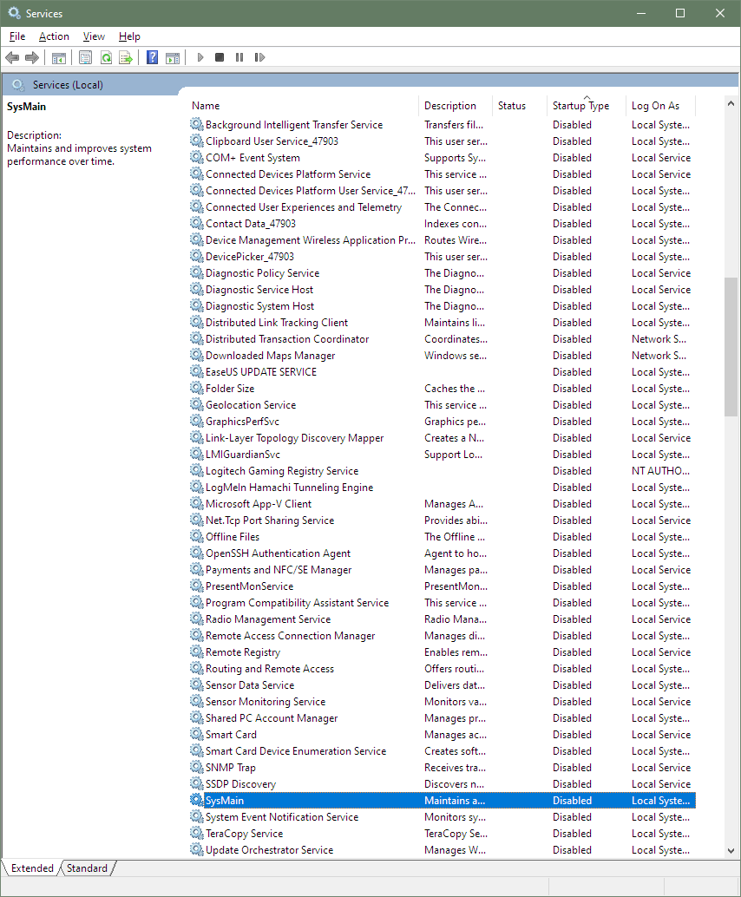Click gear icon beside Diagnostic Policy Service

click(197, 273)
